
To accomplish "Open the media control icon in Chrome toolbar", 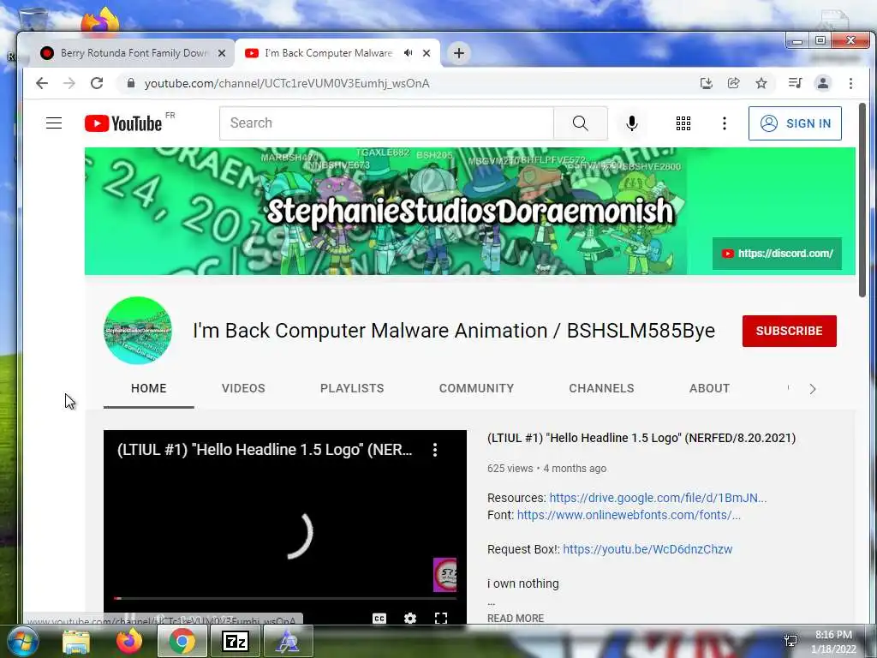I will pos(795,83).
